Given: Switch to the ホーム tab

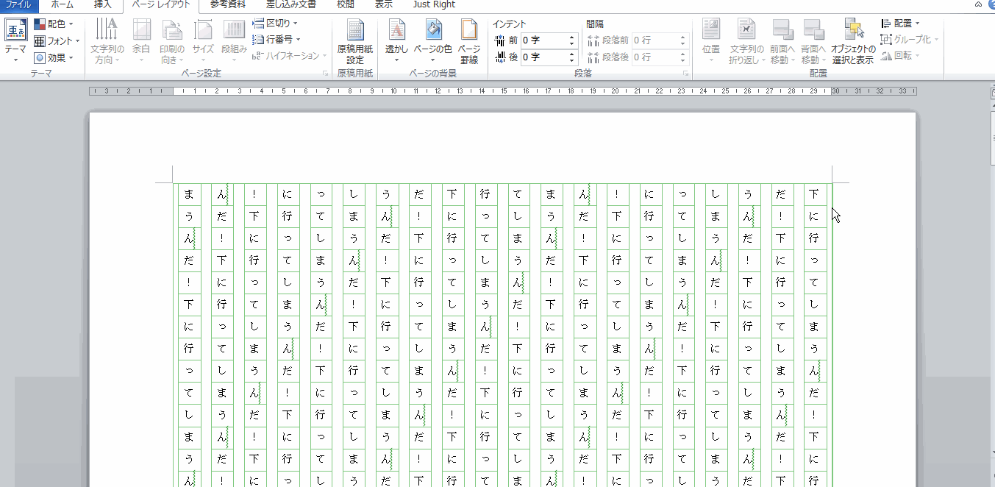Looking at the screenshot, I should pos(62,4).
